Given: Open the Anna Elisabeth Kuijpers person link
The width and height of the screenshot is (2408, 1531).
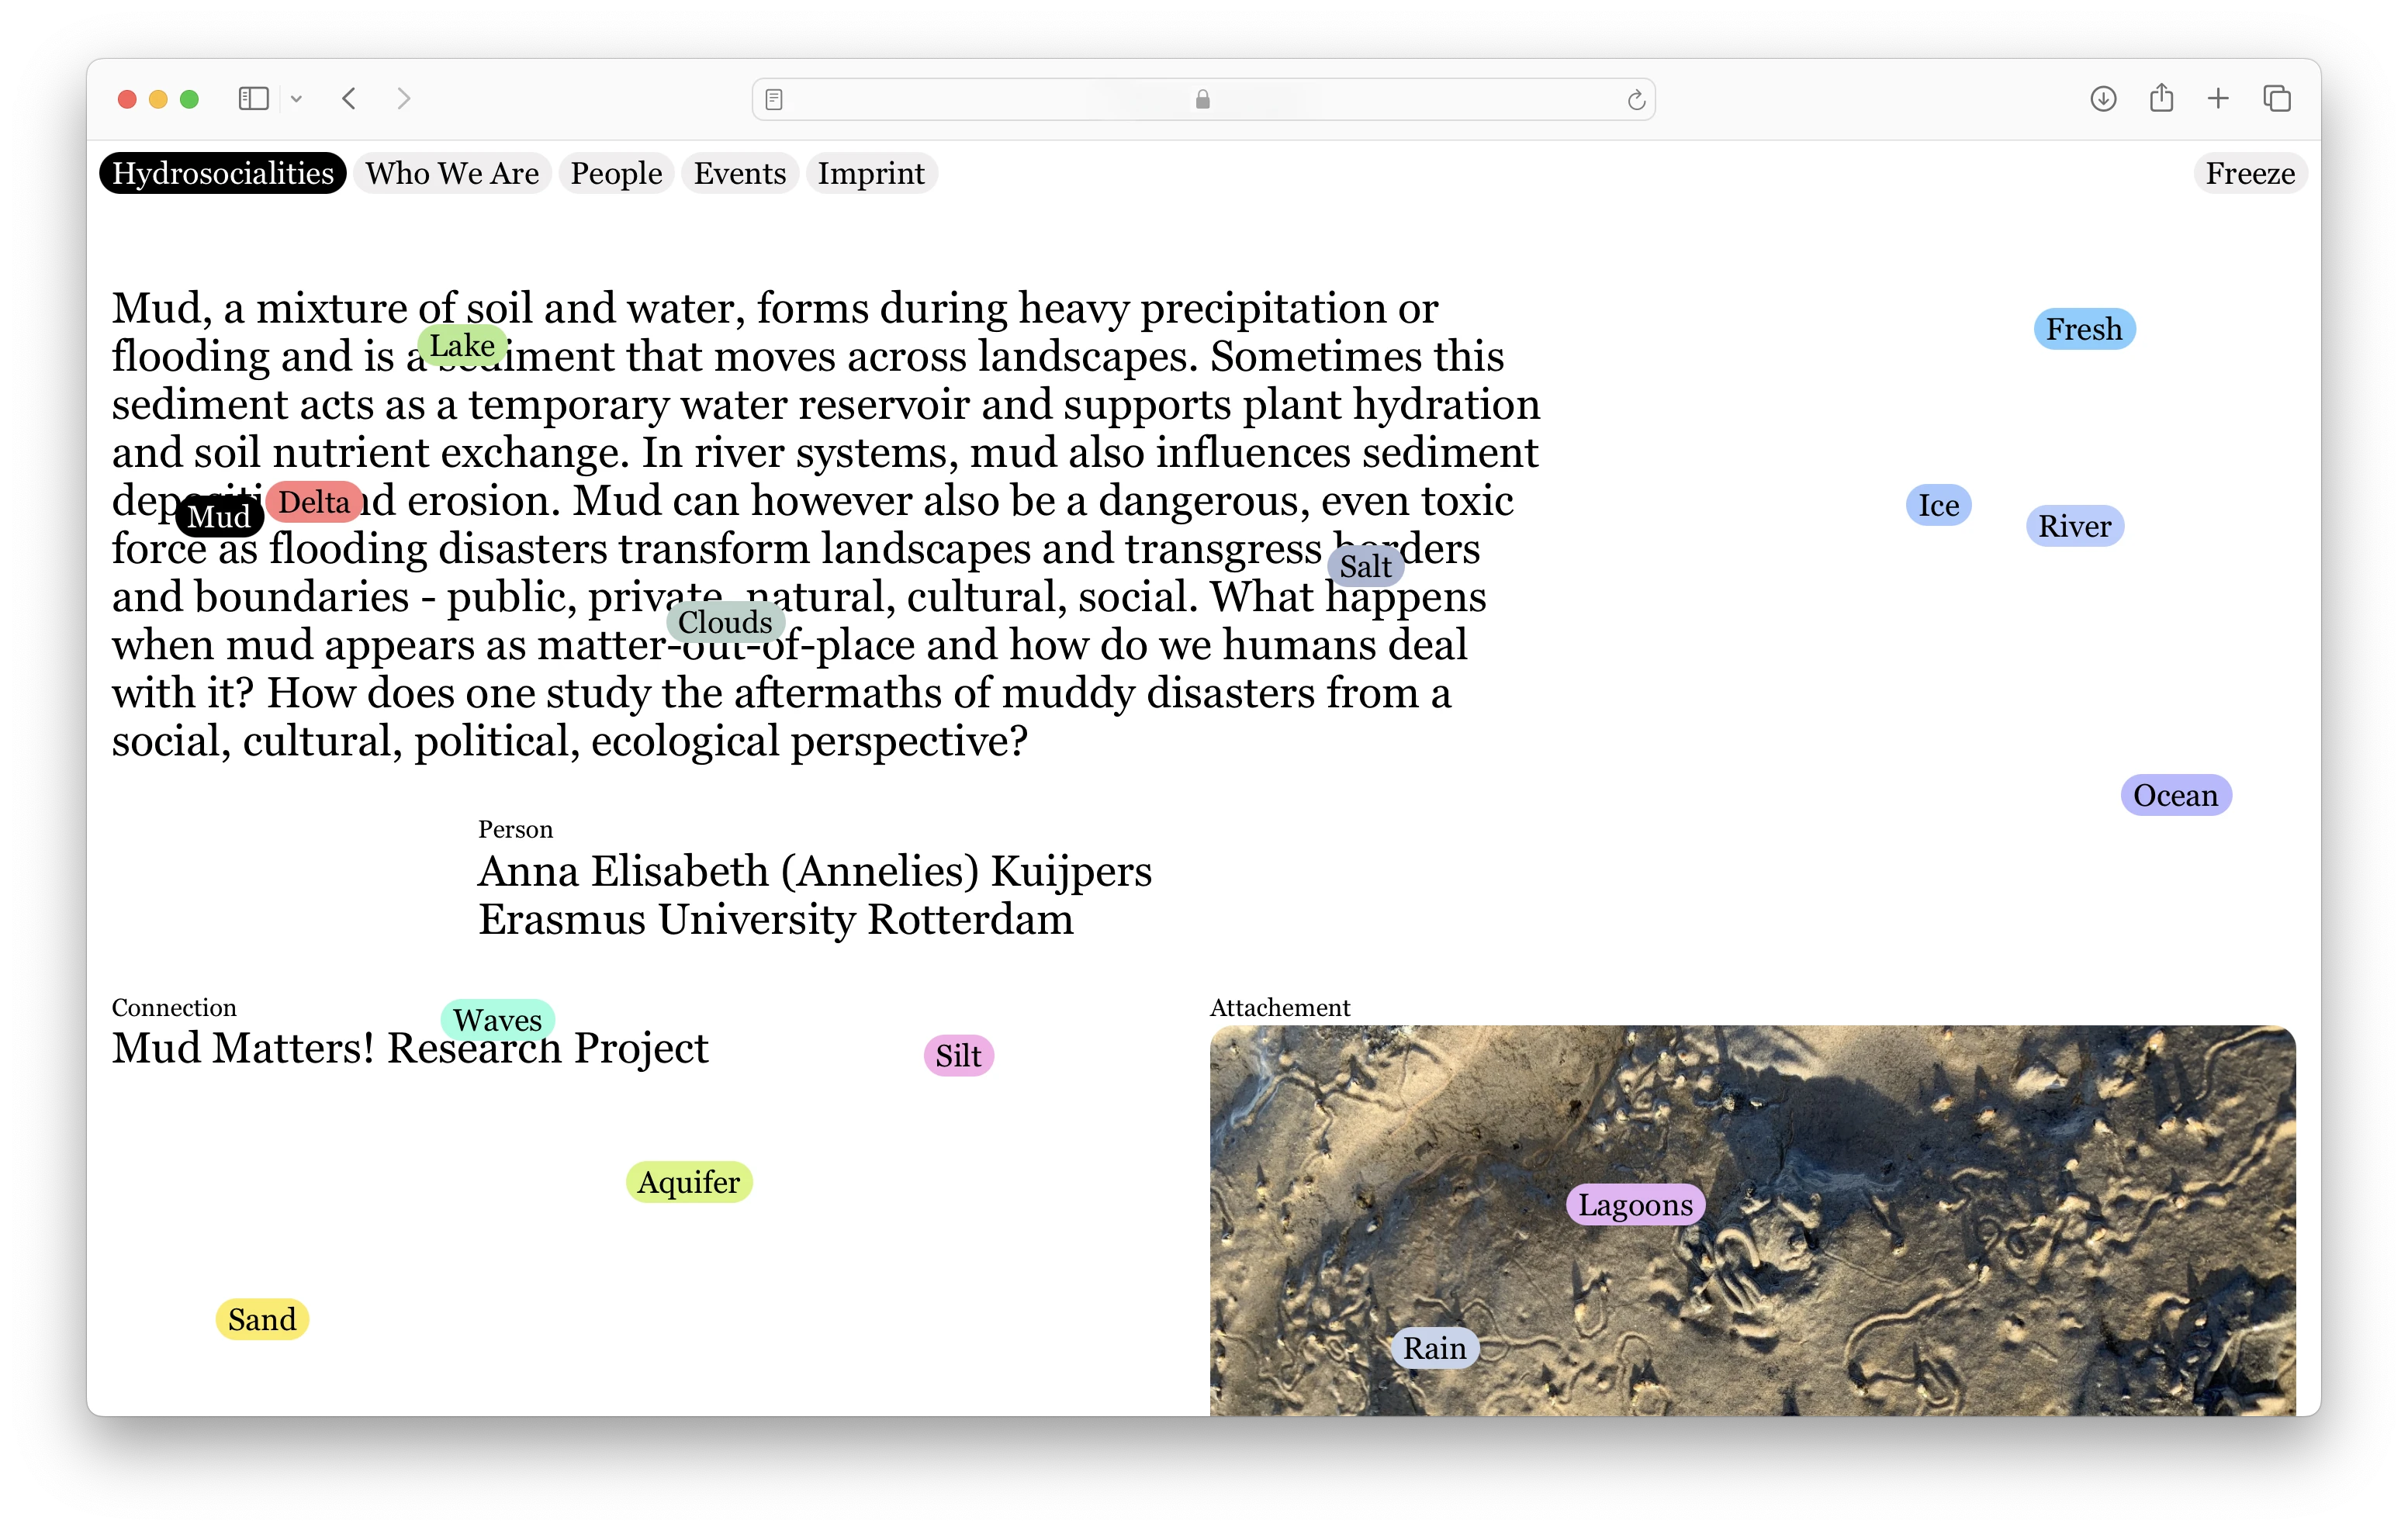Looking at the screenshot, I should pos(814,872).
